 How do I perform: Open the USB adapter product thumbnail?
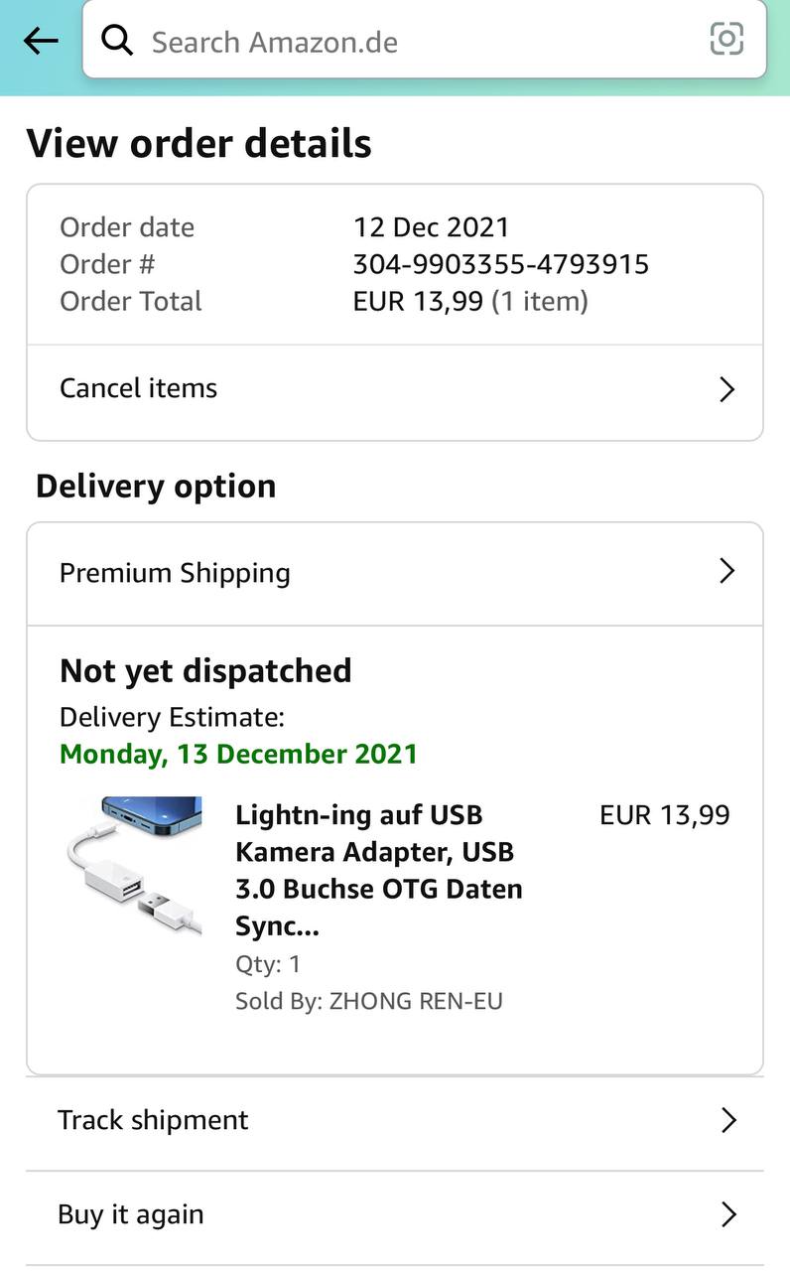click(137, 864)
